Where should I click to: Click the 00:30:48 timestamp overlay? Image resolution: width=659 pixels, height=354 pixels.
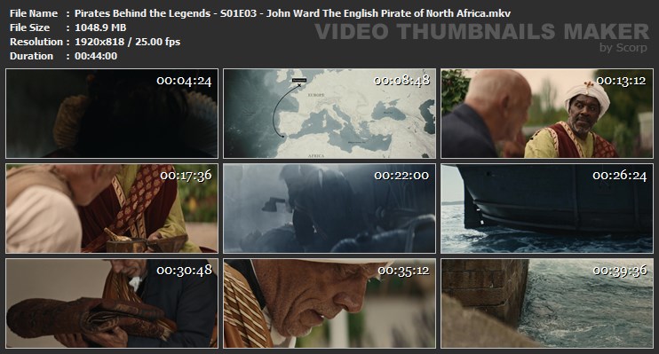point(184,271)
